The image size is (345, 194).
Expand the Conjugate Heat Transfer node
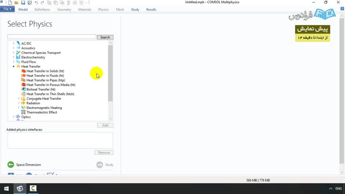19,99
